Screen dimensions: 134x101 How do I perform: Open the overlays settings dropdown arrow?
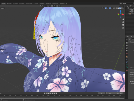tap(112, 8)
